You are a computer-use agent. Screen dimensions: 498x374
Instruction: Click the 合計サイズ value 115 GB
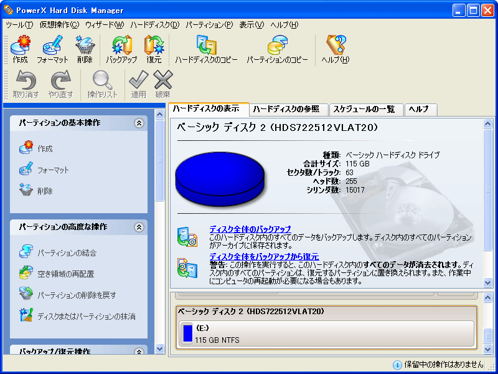[x=357, y=164]
